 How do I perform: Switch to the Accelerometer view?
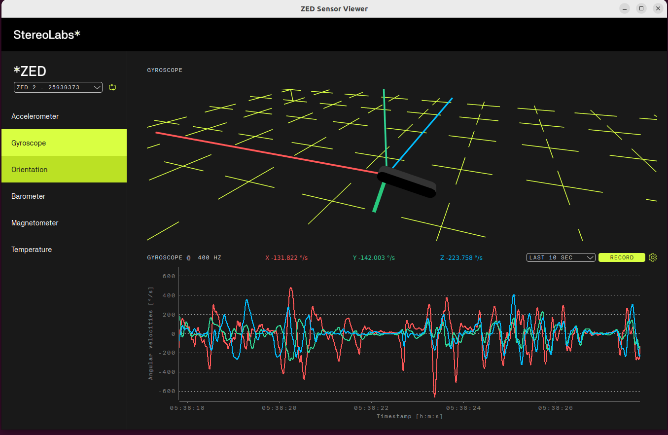tap(35, 116)
